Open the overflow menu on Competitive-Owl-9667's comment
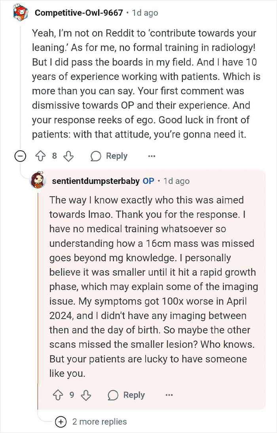The height and width of the screenshot is (433, 277). [x=152, y=156]
